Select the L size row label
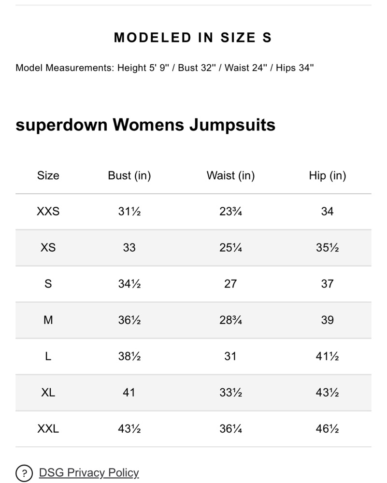Viewport: 387px width, 483px height. (x=48, y=356)
